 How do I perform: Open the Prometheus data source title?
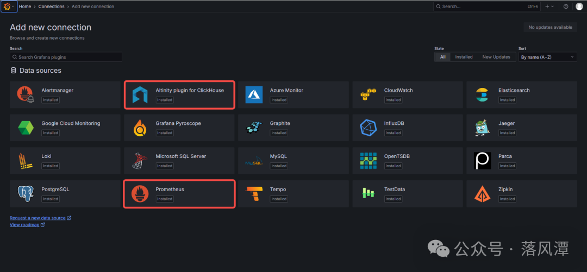(x=170, y=189)
